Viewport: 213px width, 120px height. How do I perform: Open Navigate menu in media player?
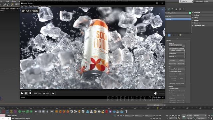pos(36,6)
